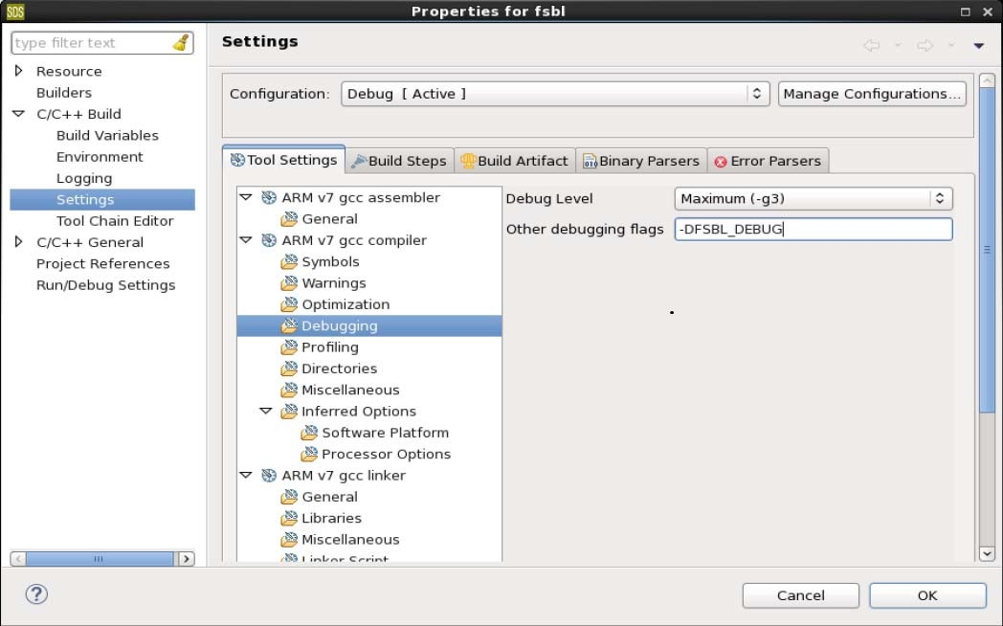The image size is (1003, 626).
Task: Click the Other debugging flags text field
Action: coord(813,230)
